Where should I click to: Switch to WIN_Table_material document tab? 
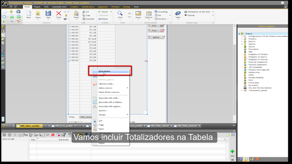187,126
